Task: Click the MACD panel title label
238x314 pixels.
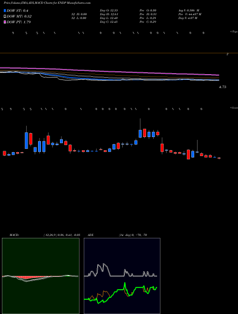Action: (14, 235)
